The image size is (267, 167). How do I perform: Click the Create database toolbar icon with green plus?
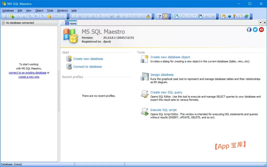pyautogui.click(x=12, y=16)
